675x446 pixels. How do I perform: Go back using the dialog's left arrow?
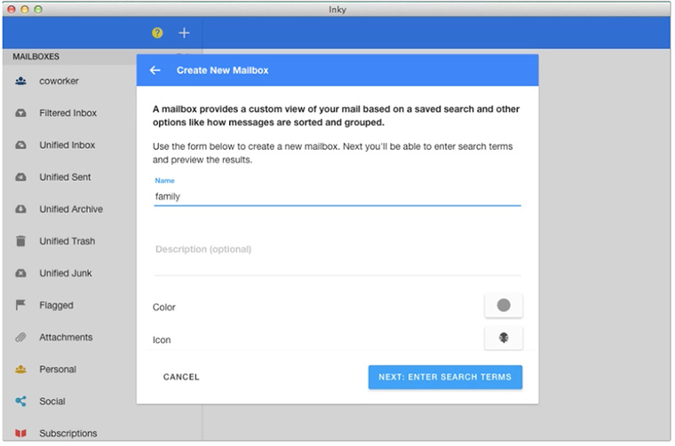[155, 70]
